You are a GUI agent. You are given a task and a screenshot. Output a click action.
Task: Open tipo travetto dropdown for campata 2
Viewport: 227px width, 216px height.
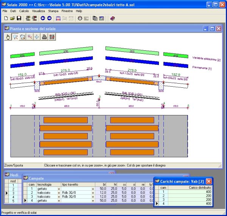click(93, 193)
